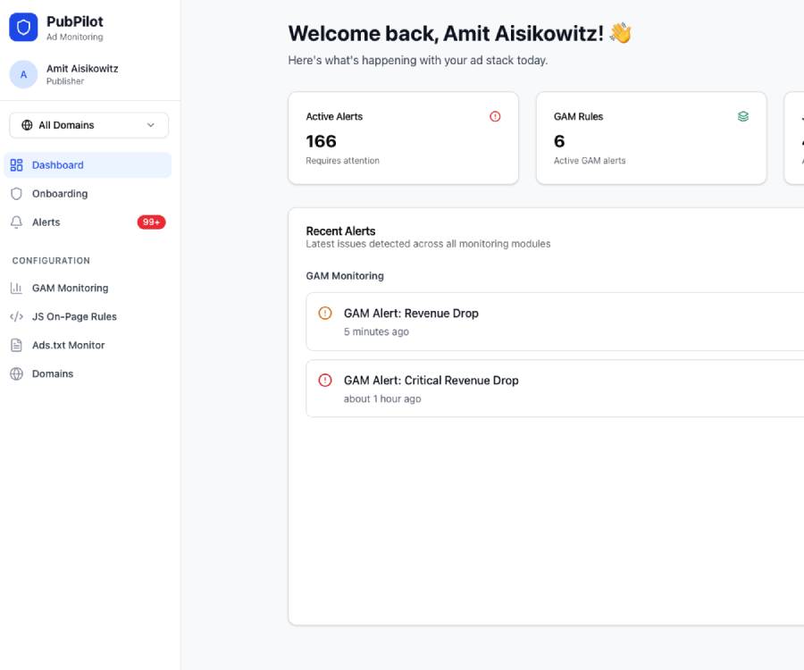The height and width of the screenshot is (670, 804).
Task: Click the red alert icon on Active Alerts card
Action: click(x=495, y=117)
